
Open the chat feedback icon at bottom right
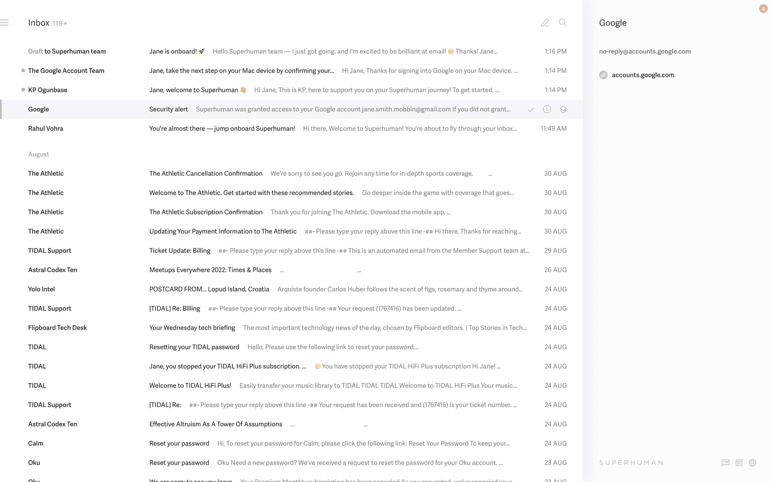tap(725, 463)
